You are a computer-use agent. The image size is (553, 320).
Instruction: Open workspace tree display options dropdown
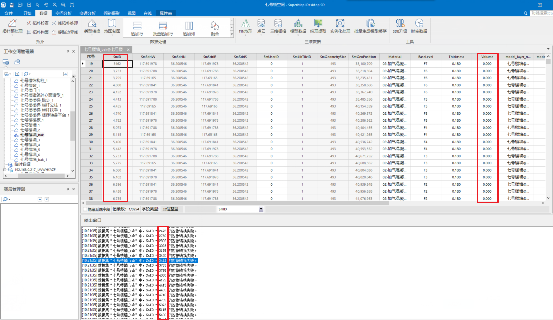pyautogui.click(x=8, y=74)
